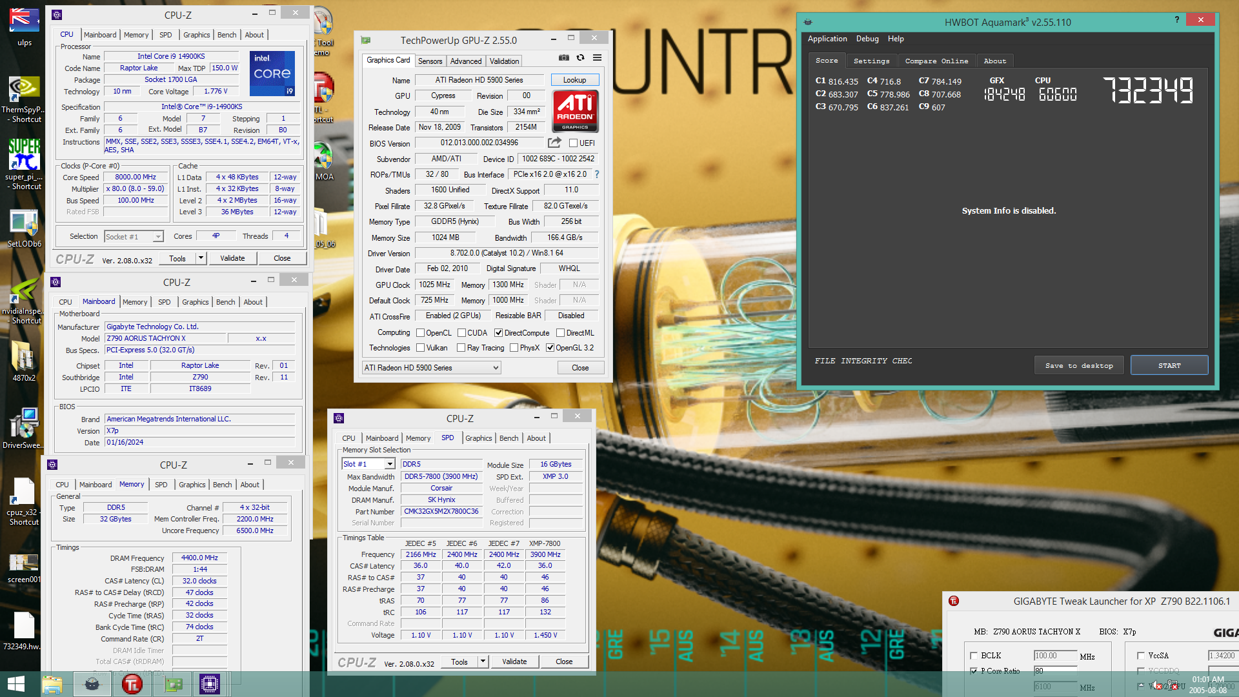This screenshot has height=697, width=1239.
Task: Launch the super_pi shortcut icon
Action: tap(24, 164)
